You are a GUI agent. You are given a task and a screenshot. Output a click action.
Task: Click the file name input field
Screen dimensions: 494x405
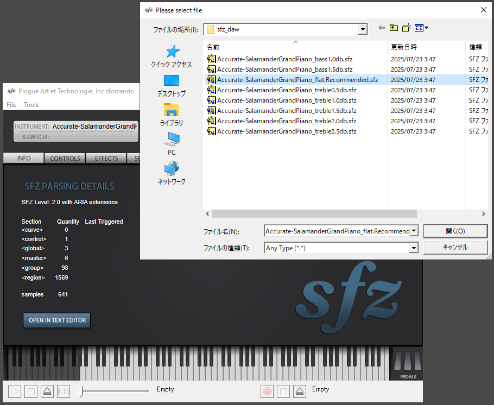tap(338, 231)
